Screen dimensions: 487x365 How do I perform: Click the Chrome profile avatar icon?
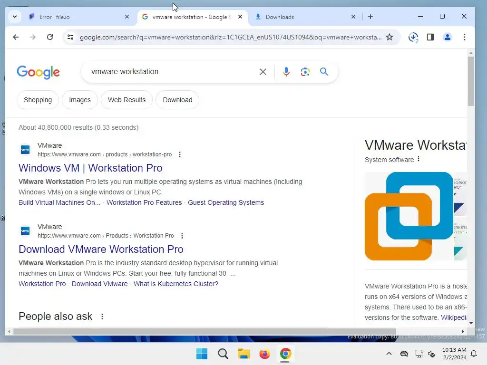click(447, 37)
